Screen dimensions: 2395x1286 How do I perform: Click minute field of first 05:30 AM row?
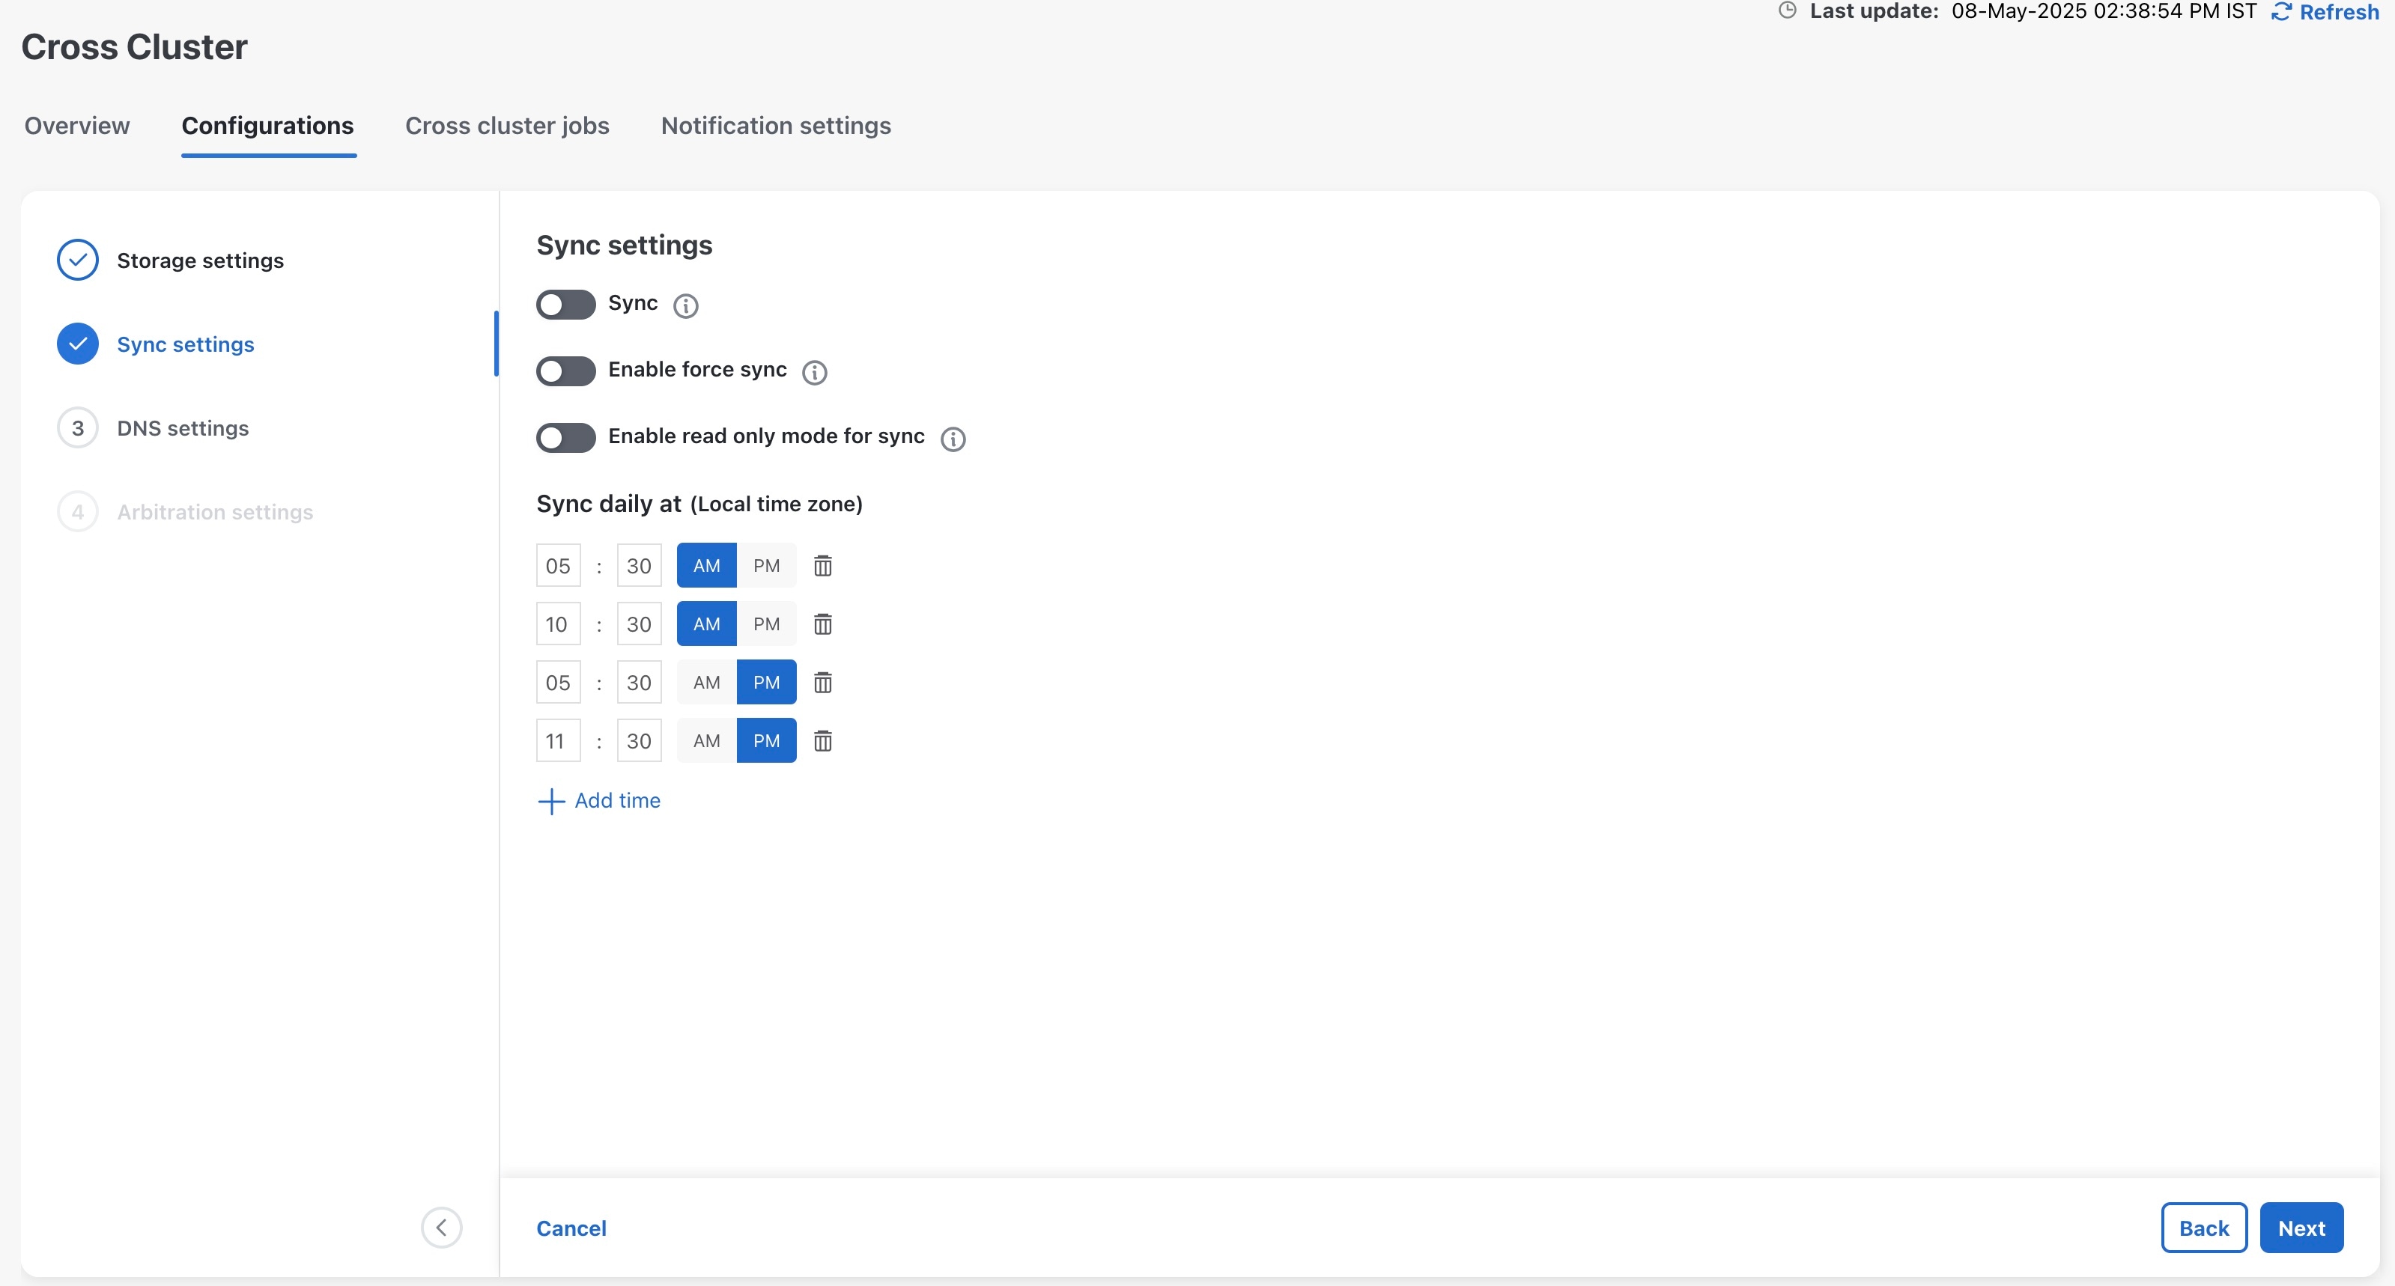(639, 566)
